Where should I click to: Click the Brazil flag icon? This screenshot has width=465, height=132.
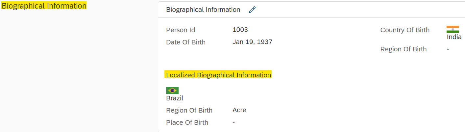[172, 91]
